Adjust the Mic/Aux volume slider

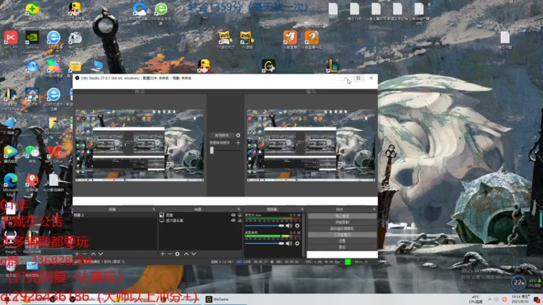coord(265,226)
